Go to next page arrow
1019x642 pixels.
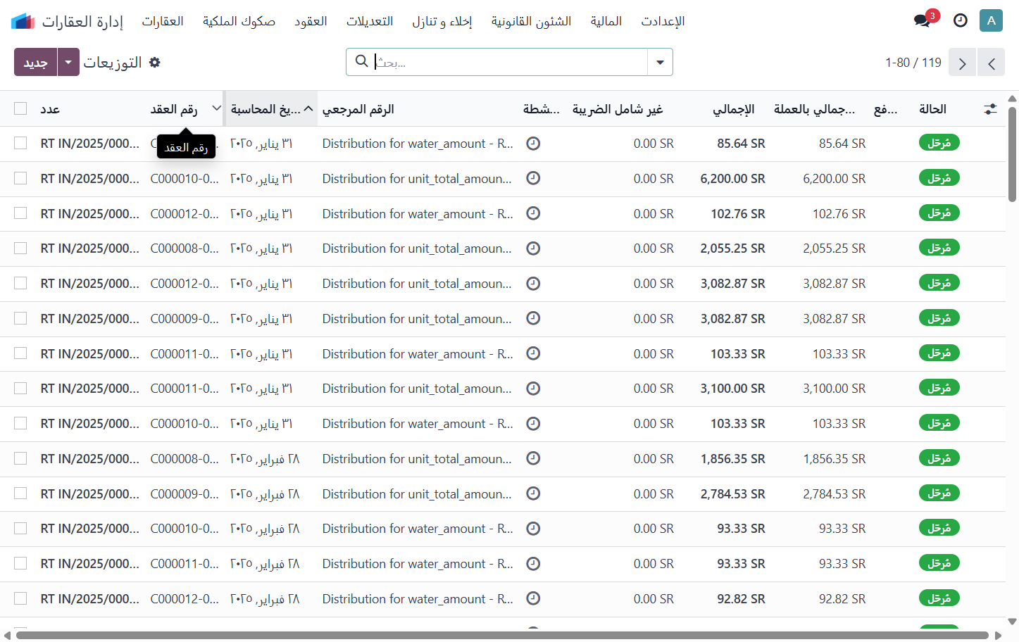[x=962, y=63]
